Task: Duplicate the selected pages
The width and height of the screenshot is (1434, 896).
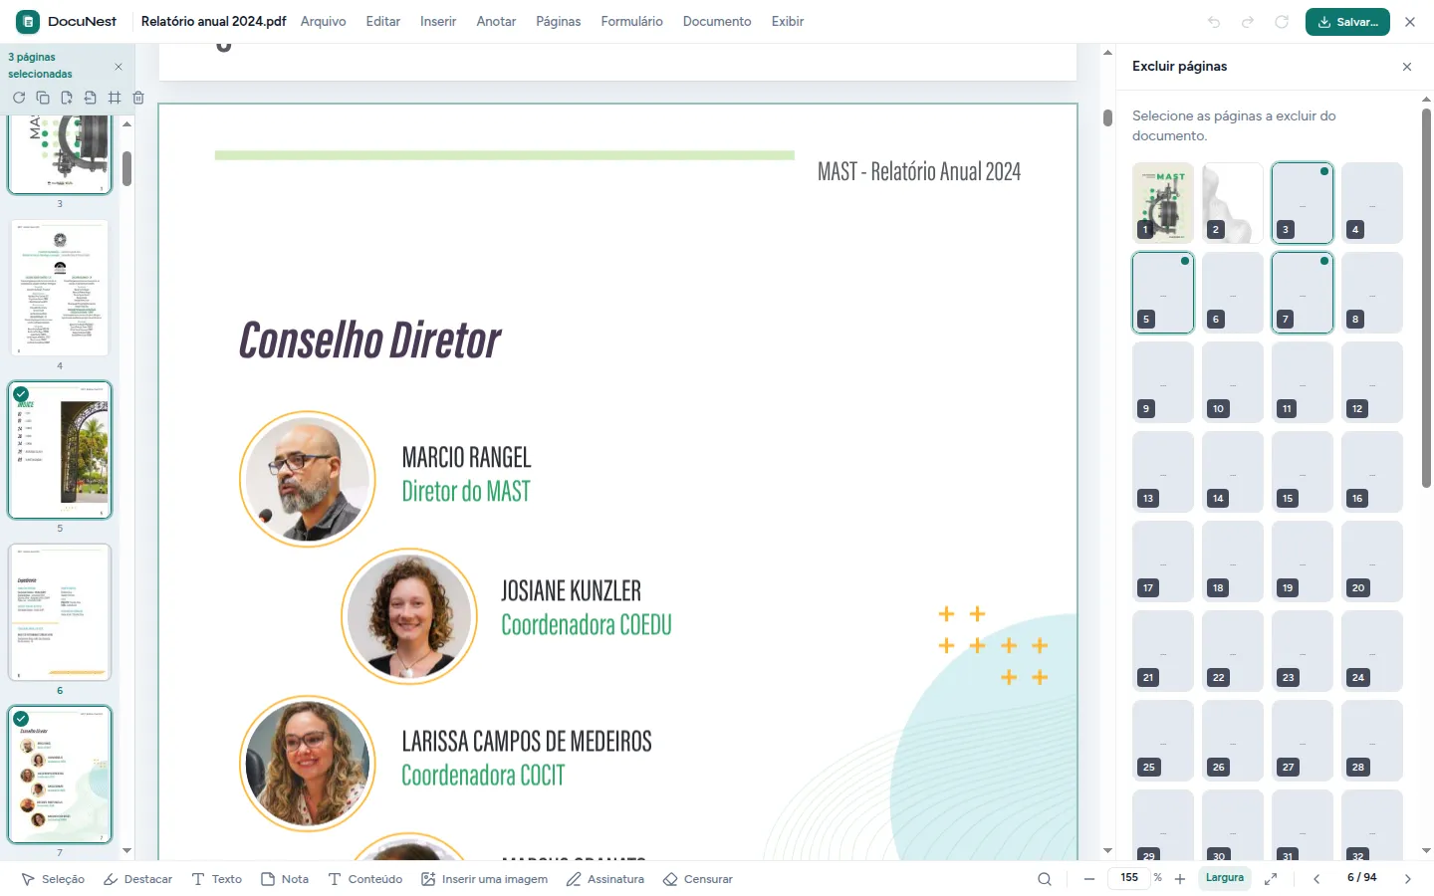Action: (43, 98)
